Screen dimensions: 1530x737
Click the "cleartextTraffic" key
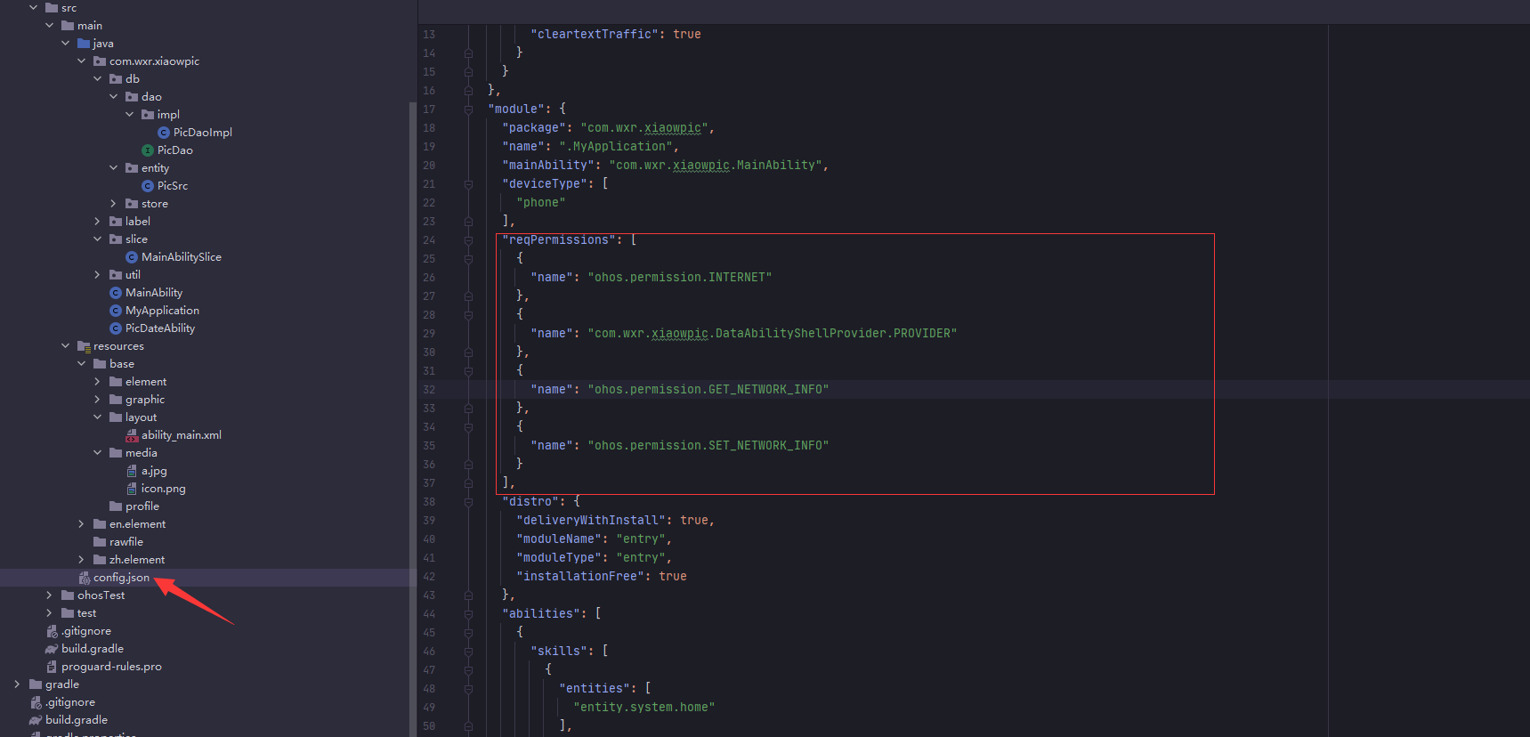point(595,35)
